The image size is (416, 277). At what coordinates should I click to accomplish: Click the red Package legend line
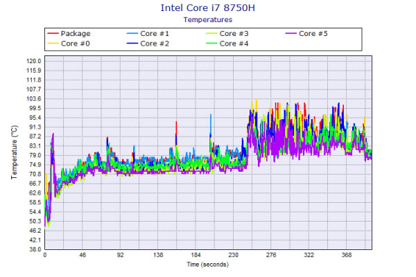coord(53,33)
